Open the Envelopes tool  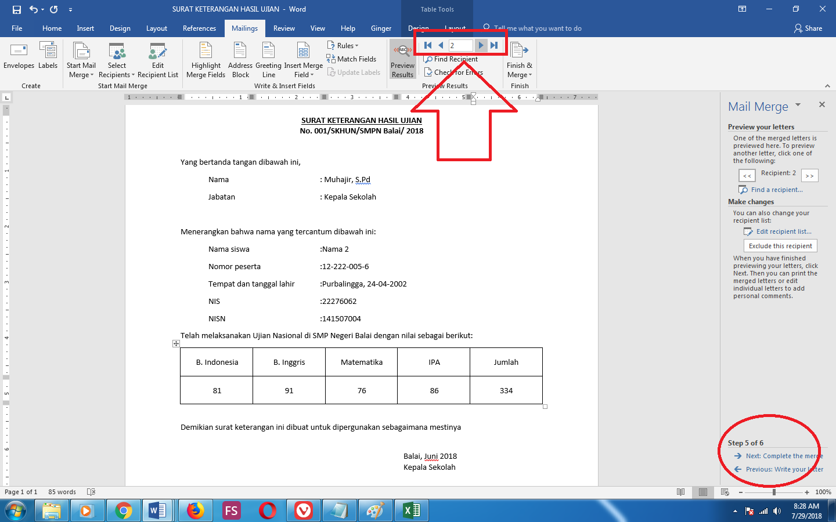tap(19, 56)
